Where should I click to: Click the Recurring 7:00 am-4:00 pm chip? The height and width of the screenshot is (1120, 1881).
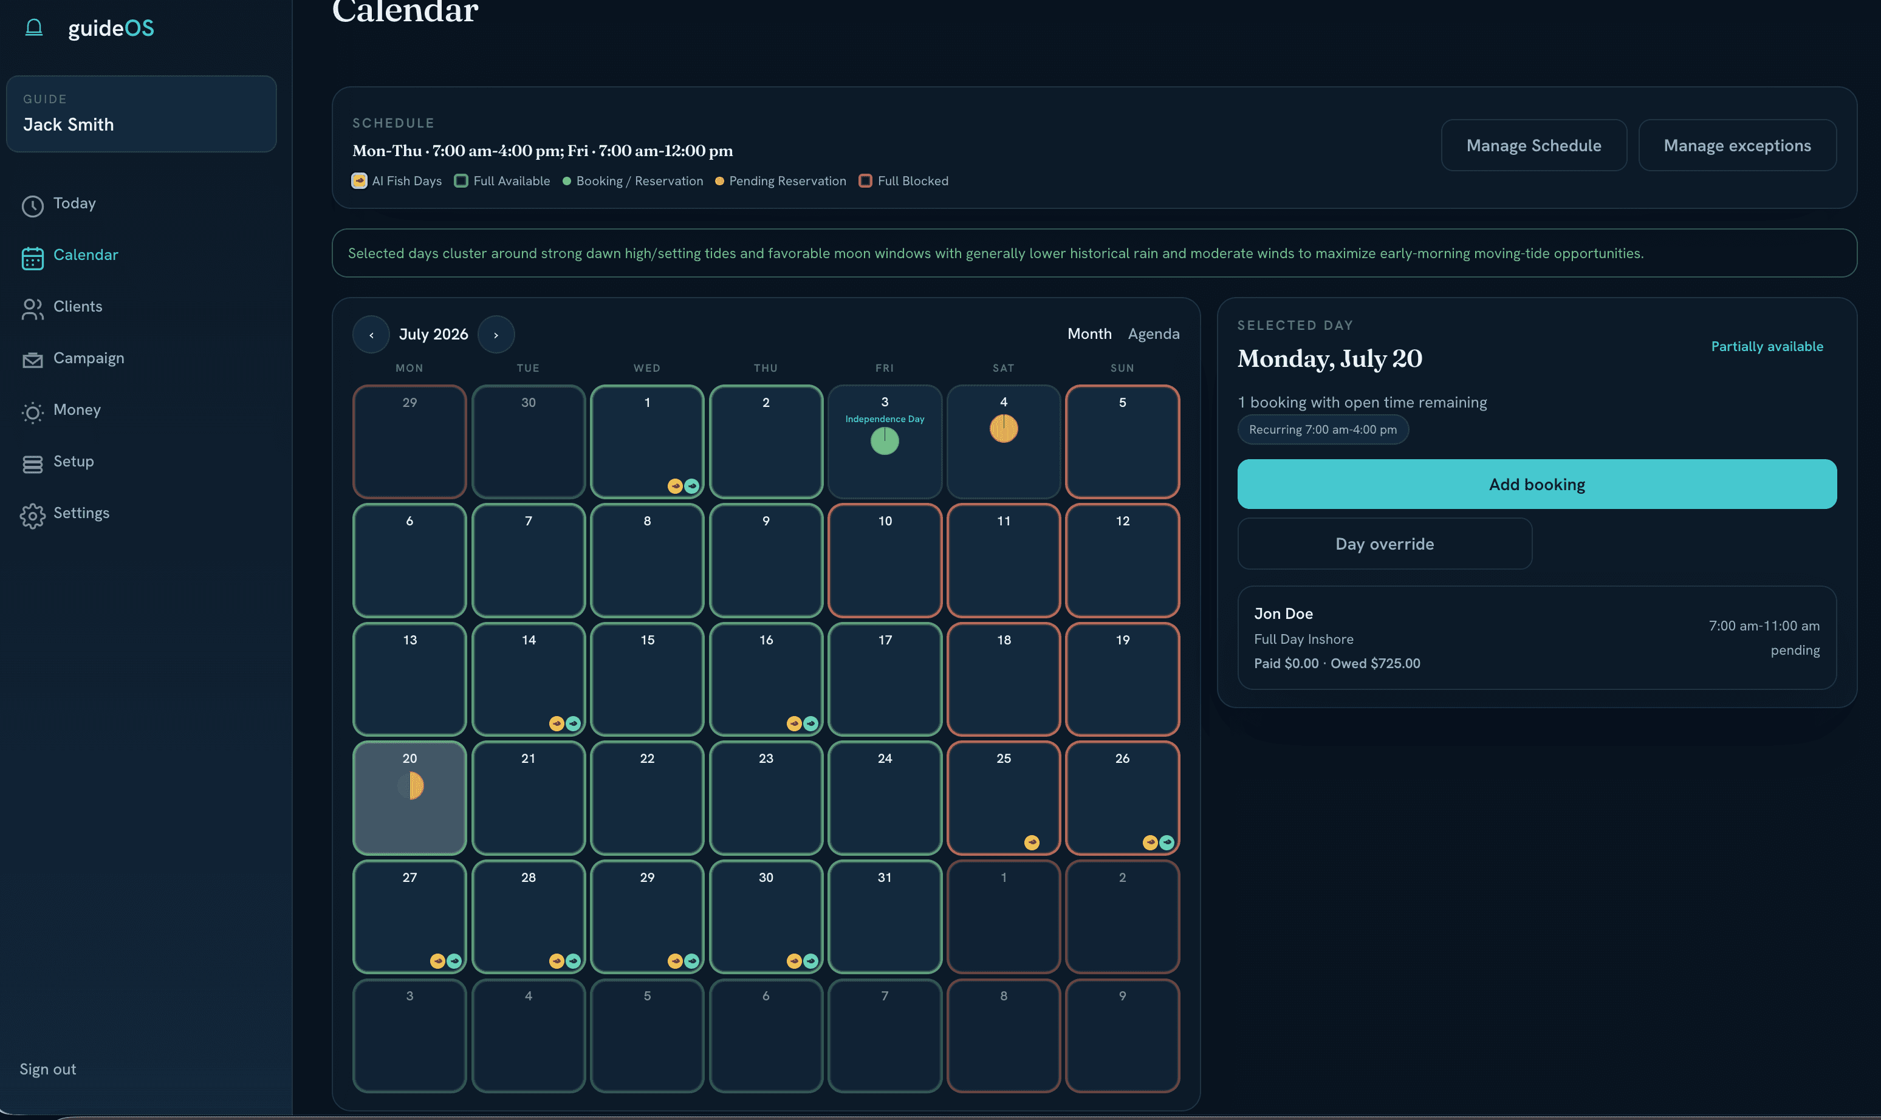pos(1323,429)
